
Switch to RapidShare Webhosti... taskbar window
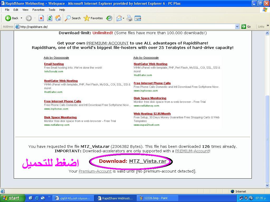pos(116,198)
